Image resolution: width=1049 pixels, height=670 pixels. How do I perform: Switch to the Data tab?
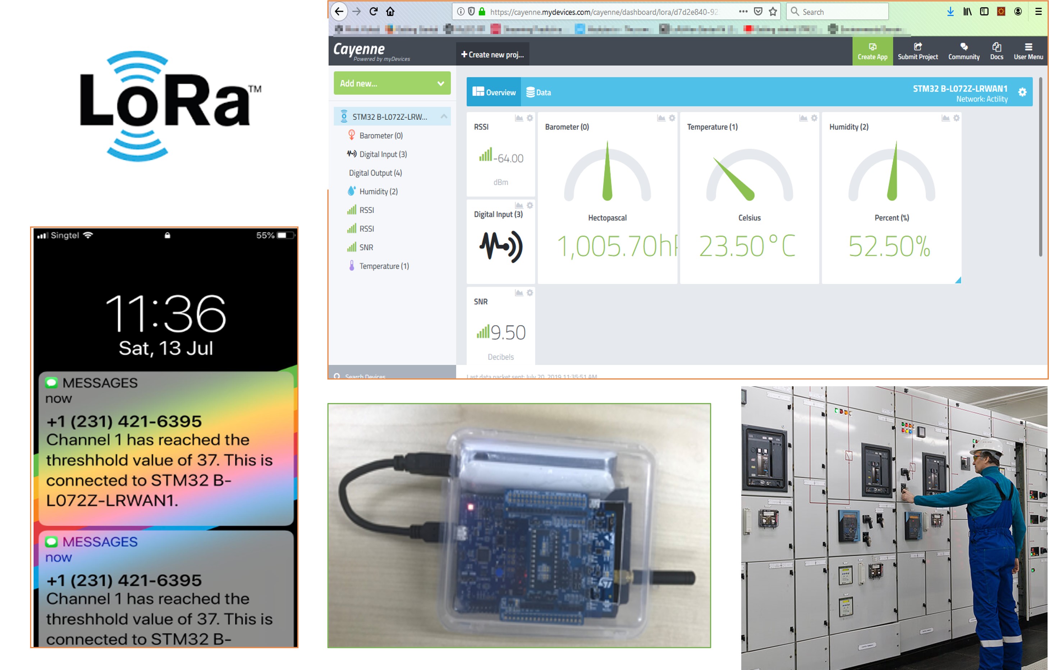point(539,92)
